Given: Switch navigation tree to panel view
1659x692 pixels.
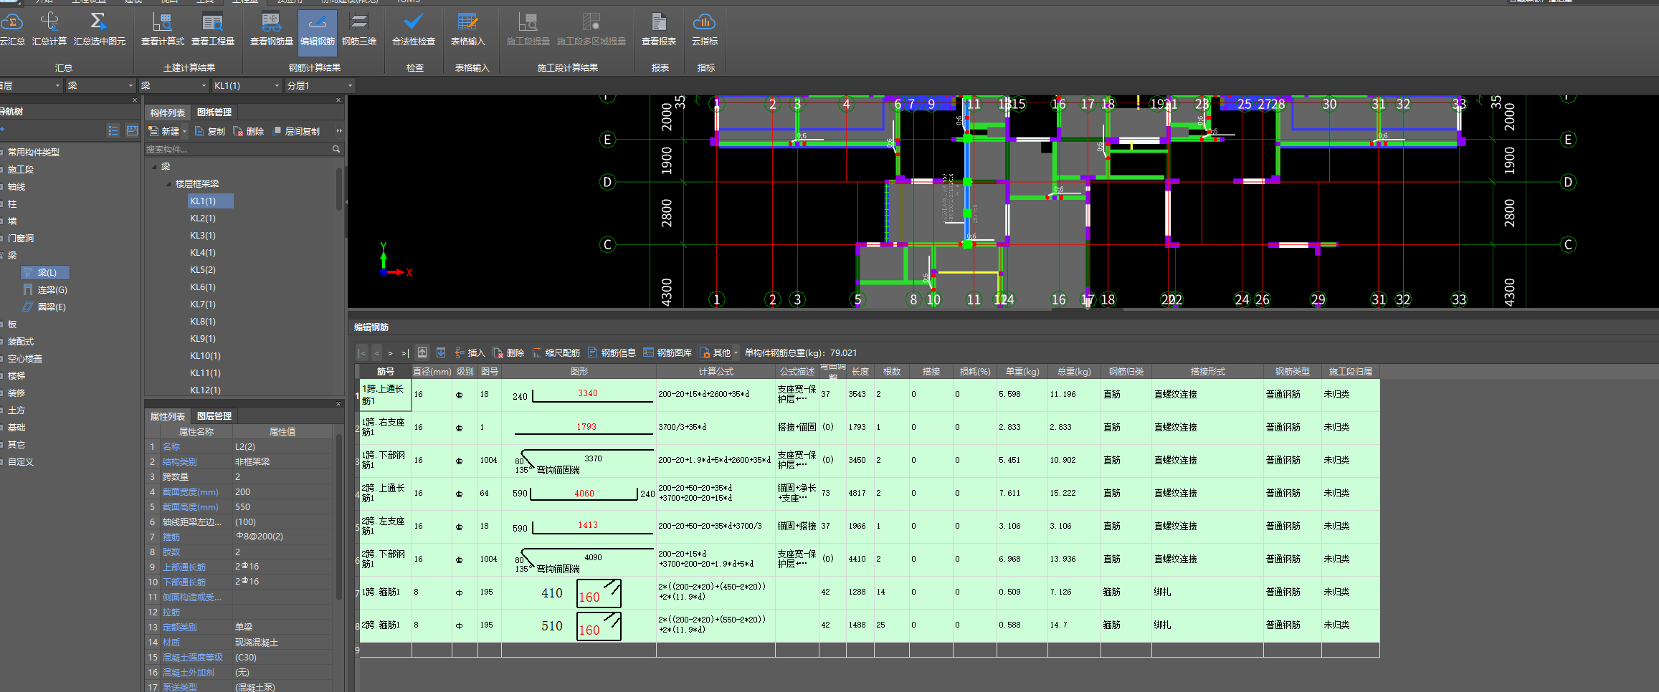Looking at the screenshot, I should 132,130.
